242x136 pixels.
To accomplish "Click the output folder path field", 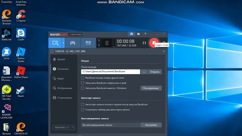I will pyautogui.click(x=110, y=71).
